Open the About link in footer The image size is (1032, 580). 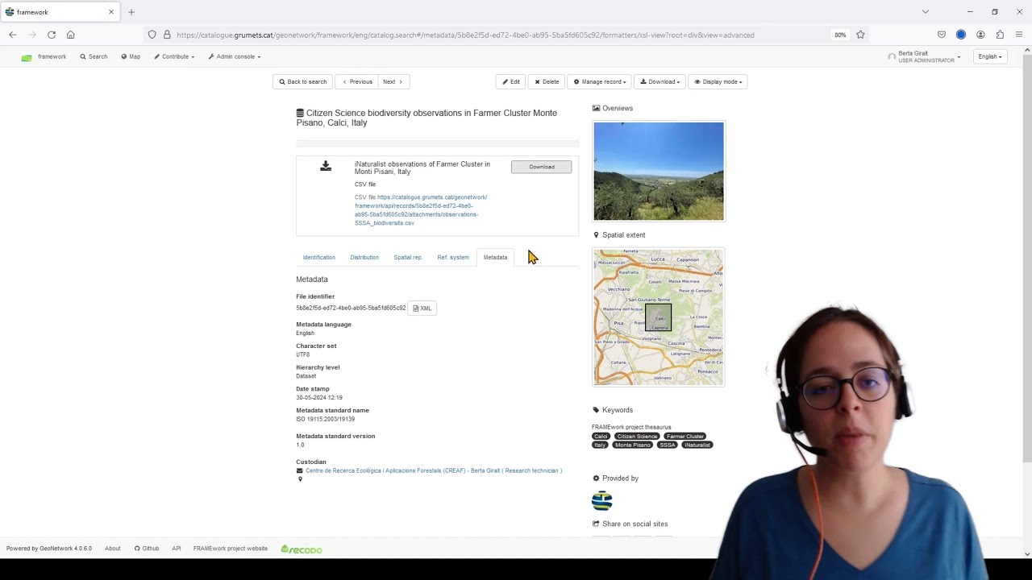(x=113, y=549)
